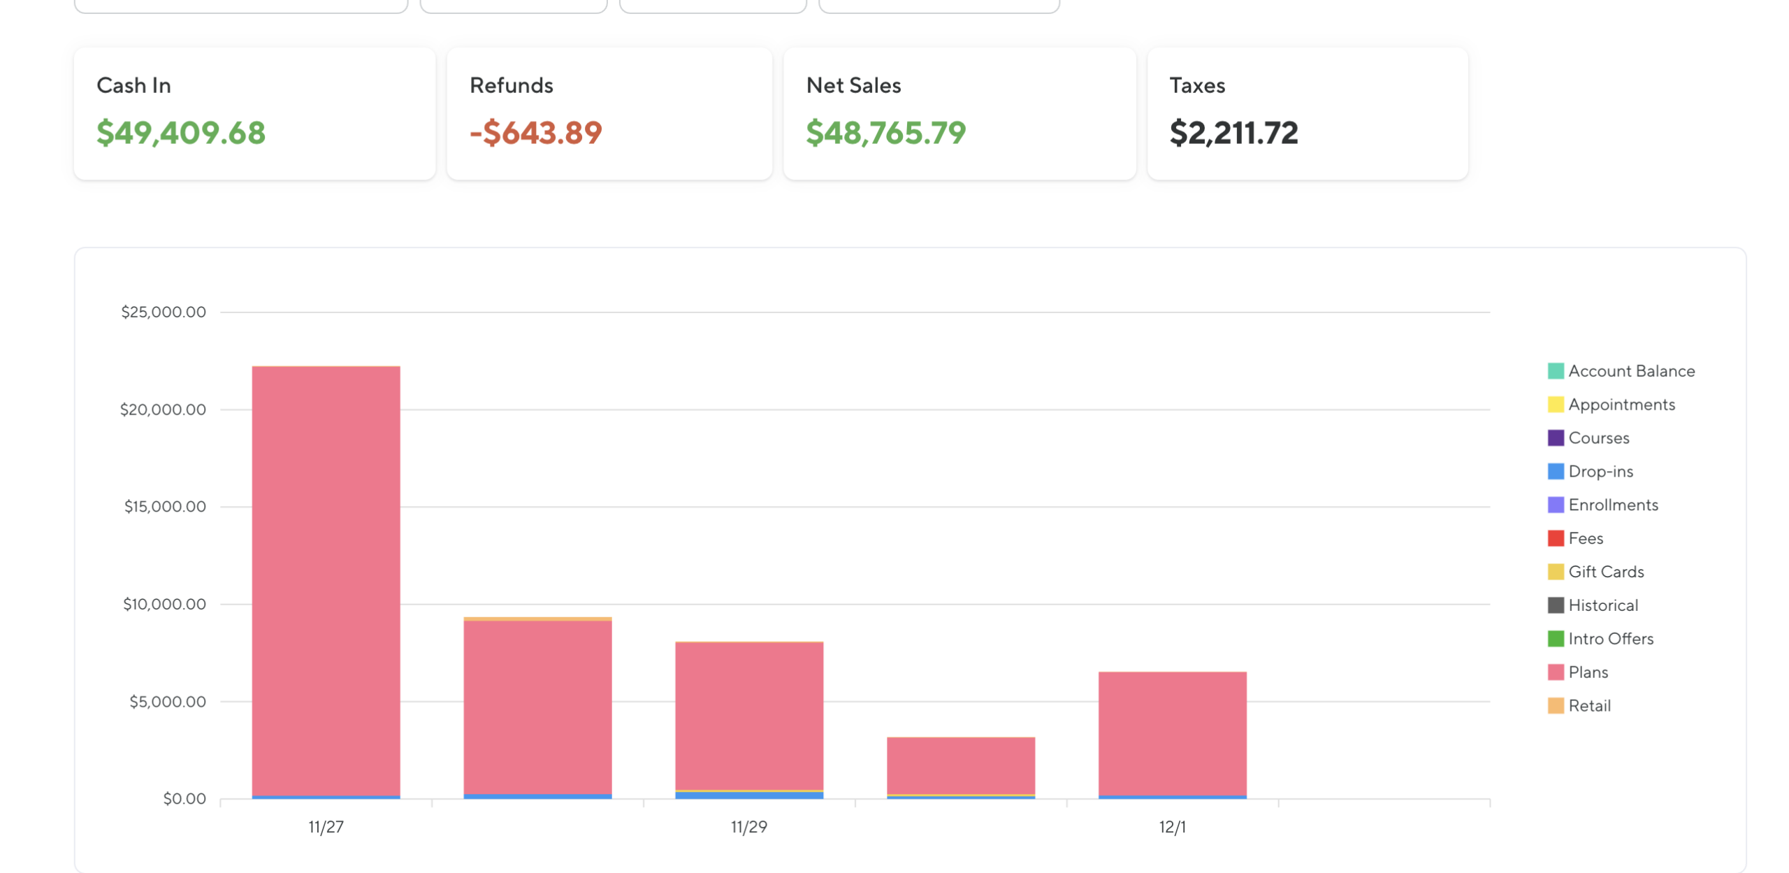Toggle Gift Cards legend entry
This screenshot has width=1789, height=873.
click(1605, 572)
